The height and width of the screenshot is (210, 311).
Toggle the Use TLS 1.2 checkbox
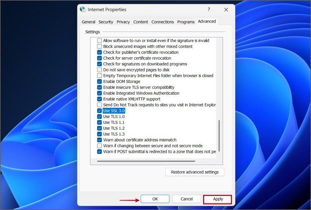100,128
